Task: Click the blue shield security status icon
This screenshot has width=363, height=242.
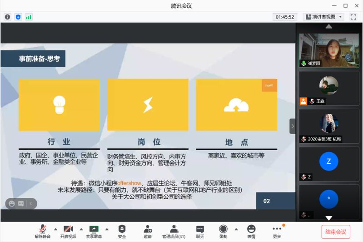Action: [x=18, y=17]
